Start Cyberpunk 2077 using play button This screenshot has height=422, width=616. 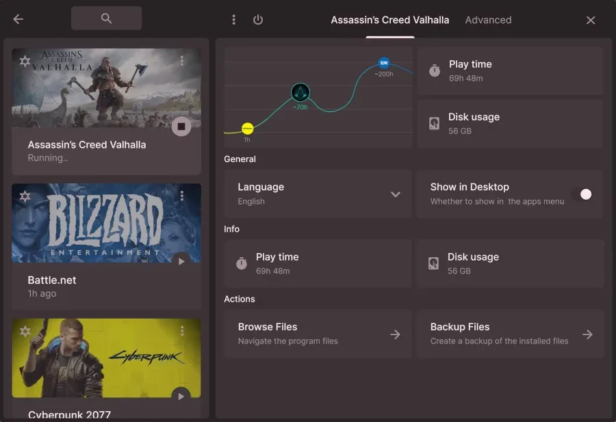[x=181, y=396]
